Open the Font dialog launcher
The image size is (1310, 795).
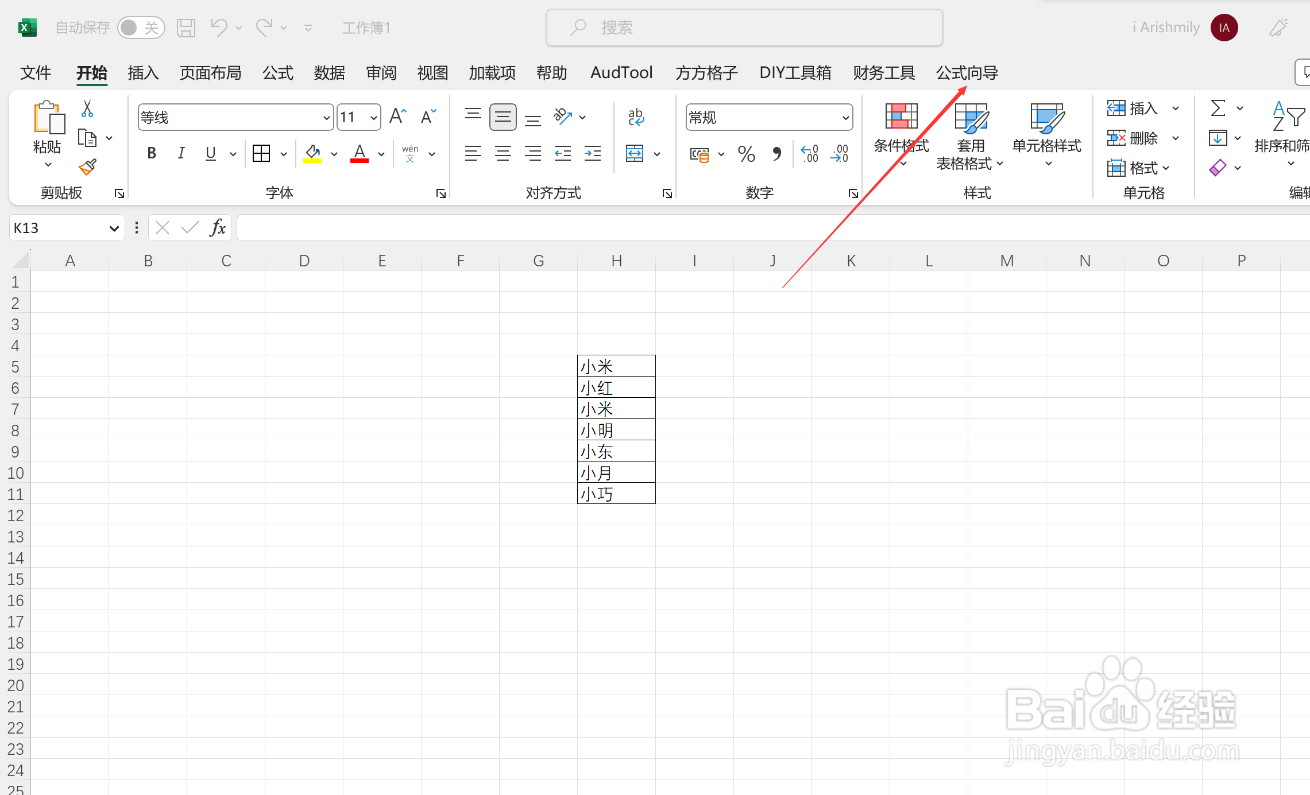coord(440,193)
